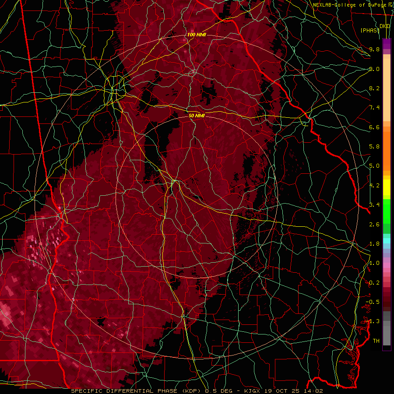
Task: Click the 6.6 value on the color scale
Action: tap(374, 127)
